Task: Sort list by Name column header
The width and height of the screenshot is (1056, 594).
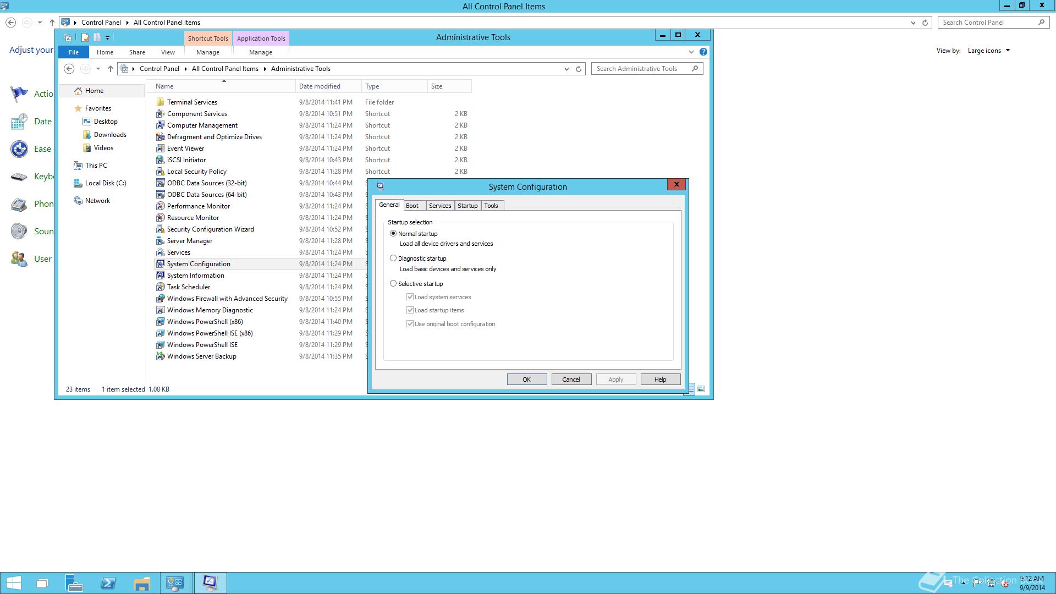Action: pos(222,86)
